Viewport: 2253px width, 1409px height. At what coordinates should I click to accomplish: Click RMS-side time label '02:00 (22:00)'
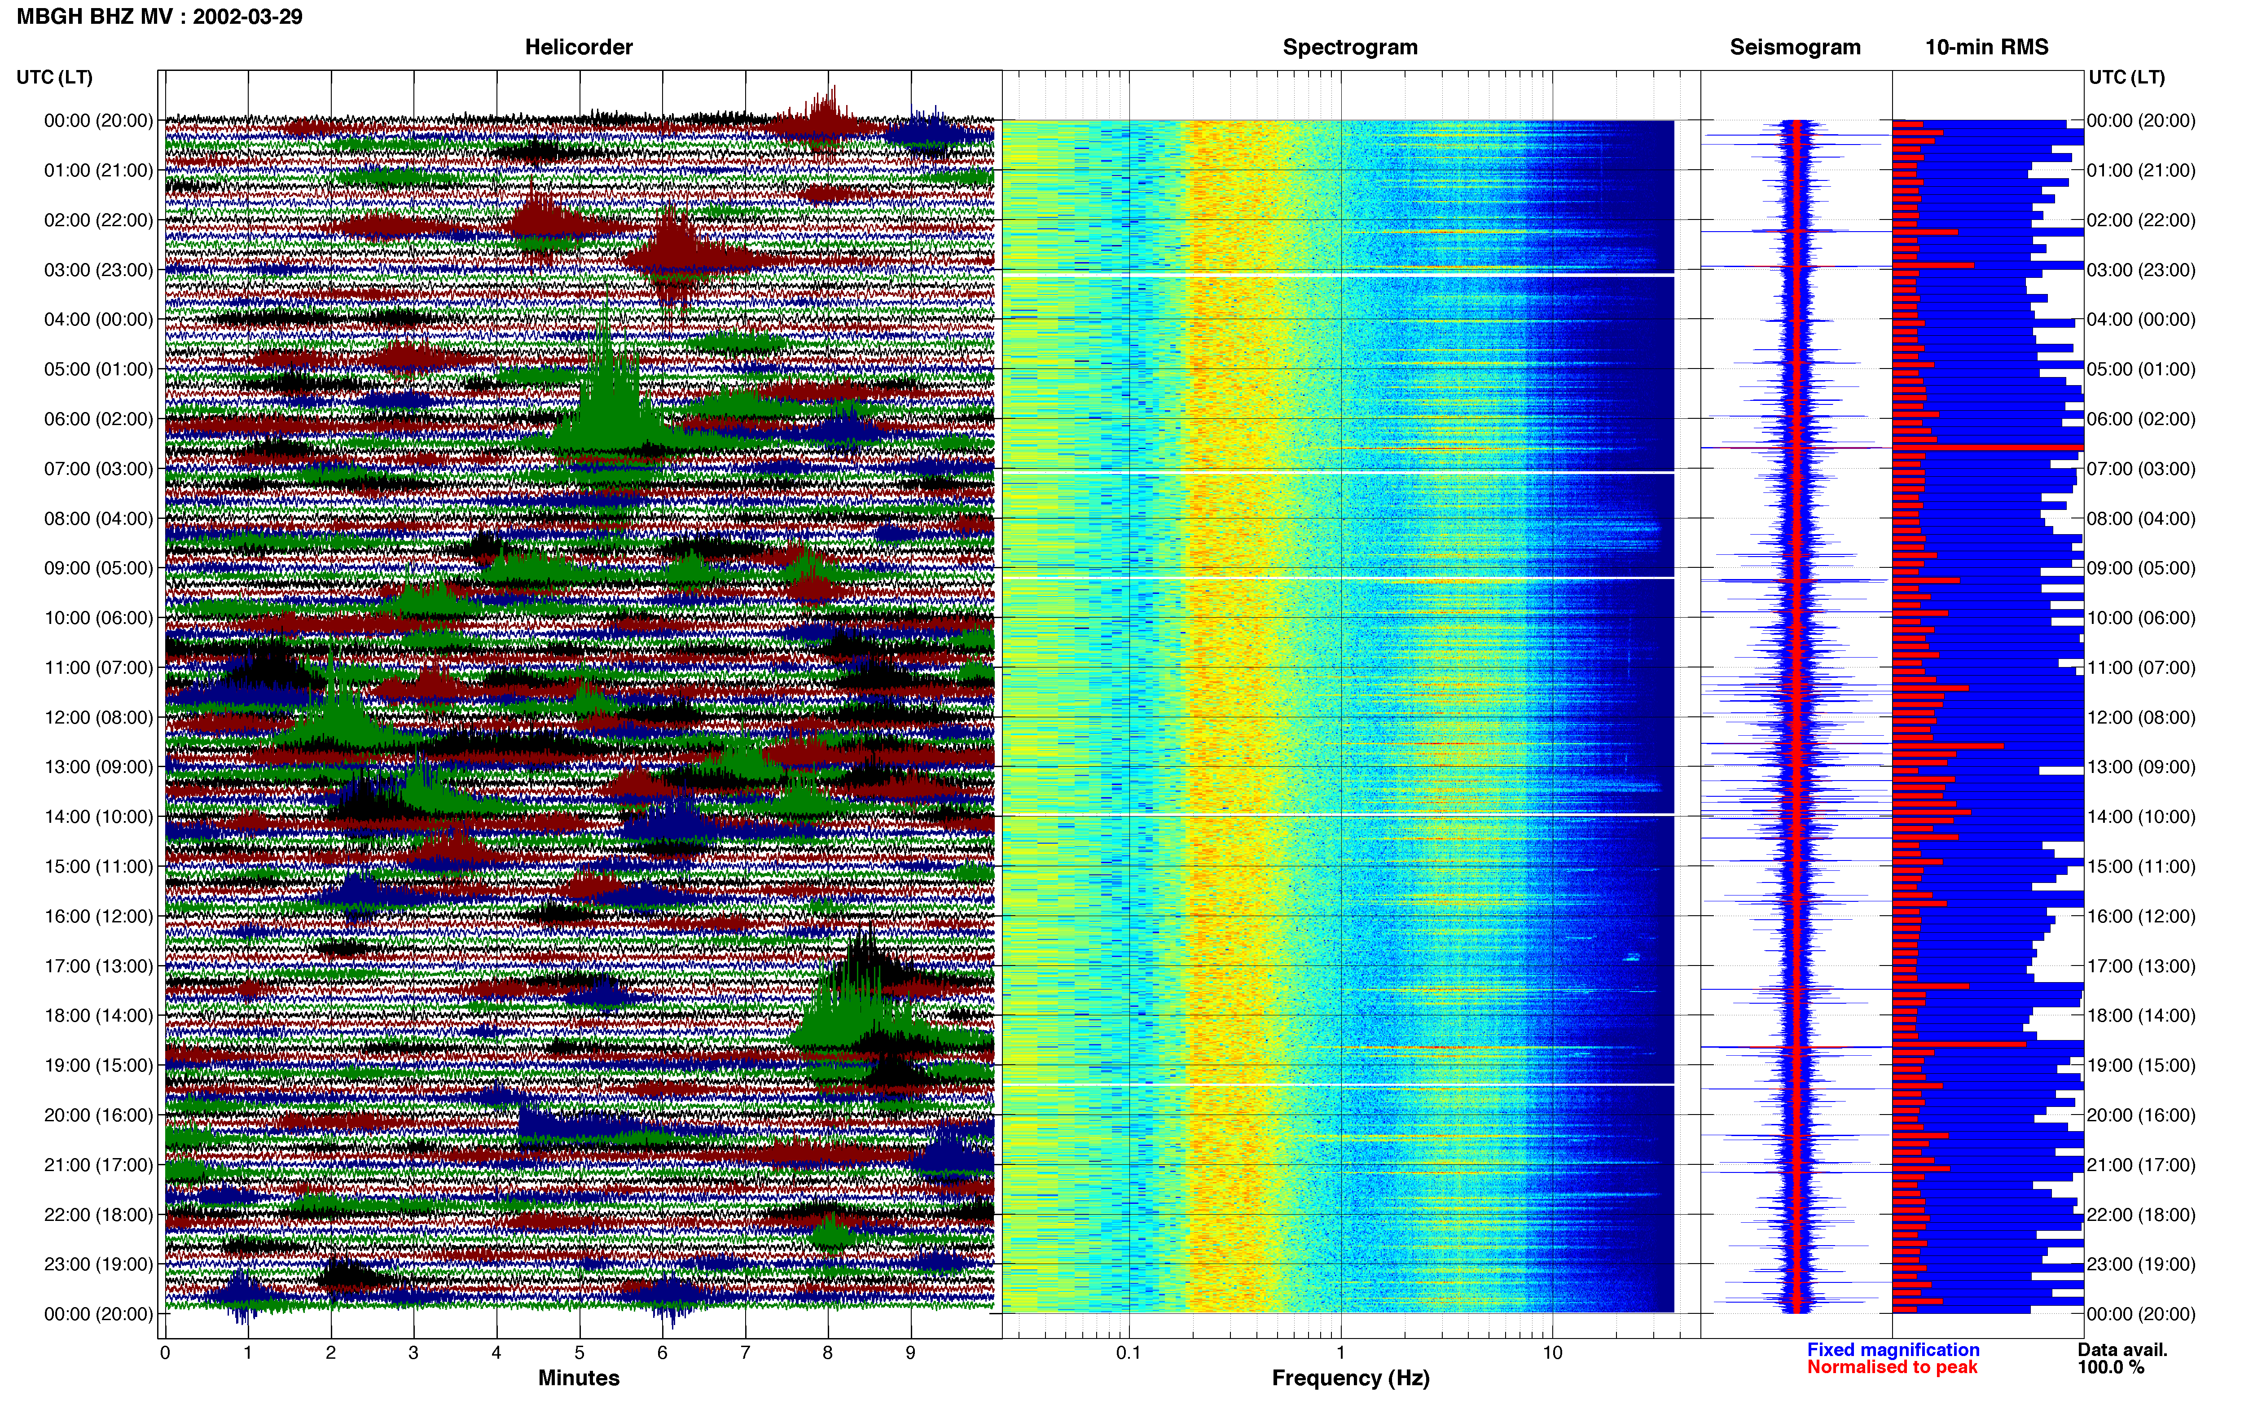click(2141, 220)
